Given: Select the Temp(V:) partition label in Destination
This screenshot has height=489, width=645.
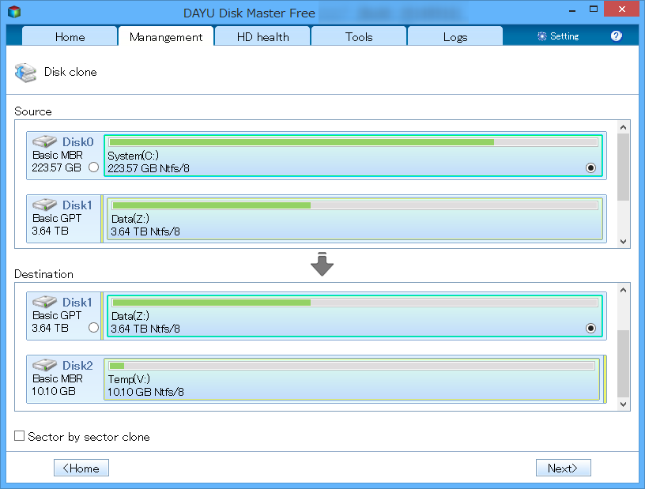Looking at the screenshot, I should pos(129,379).
